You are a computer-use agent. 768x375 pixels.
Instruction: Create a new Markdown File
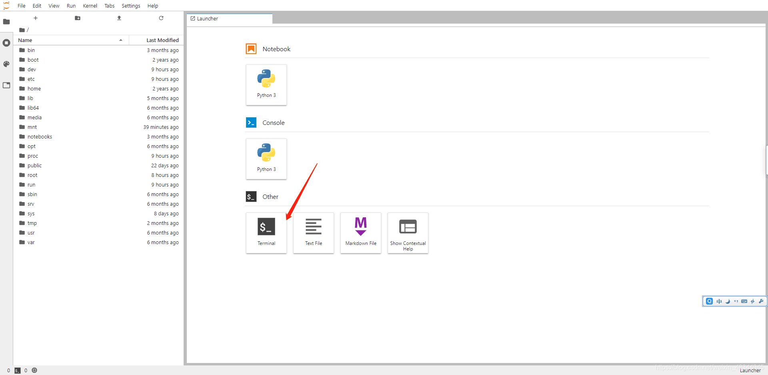click(x=361, y=233)
